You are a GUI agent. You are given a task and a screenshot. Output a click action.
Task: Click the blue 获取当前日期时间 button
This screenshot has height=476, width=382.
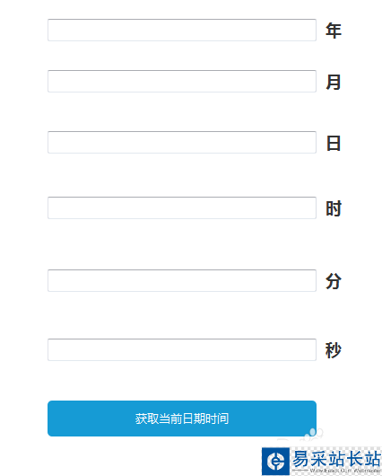click(x=182, y=419)
